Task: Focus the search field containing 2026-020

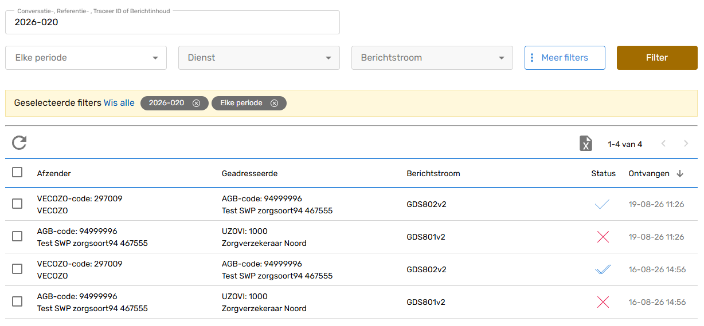Action: coord(173,22)
